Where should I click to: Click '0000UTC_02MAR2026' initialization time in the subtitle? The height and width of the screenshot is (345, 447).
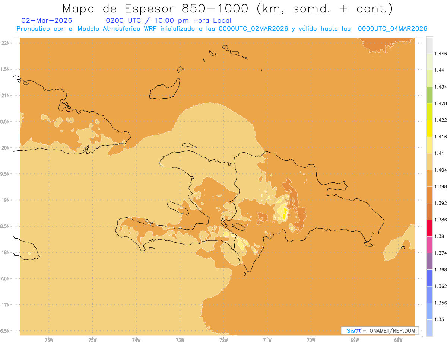[x=253, y=29]
